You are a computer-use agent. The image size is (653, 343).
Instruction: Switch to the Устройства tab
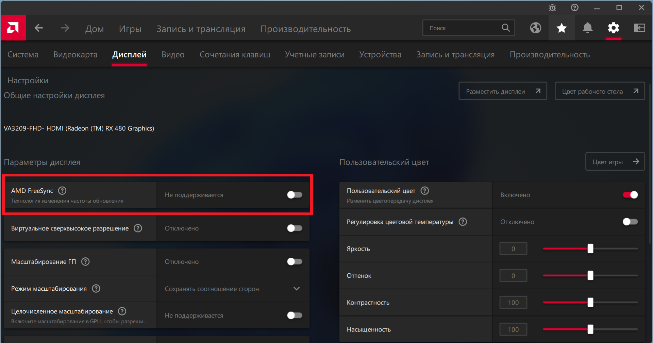click(x=380, y=55)
